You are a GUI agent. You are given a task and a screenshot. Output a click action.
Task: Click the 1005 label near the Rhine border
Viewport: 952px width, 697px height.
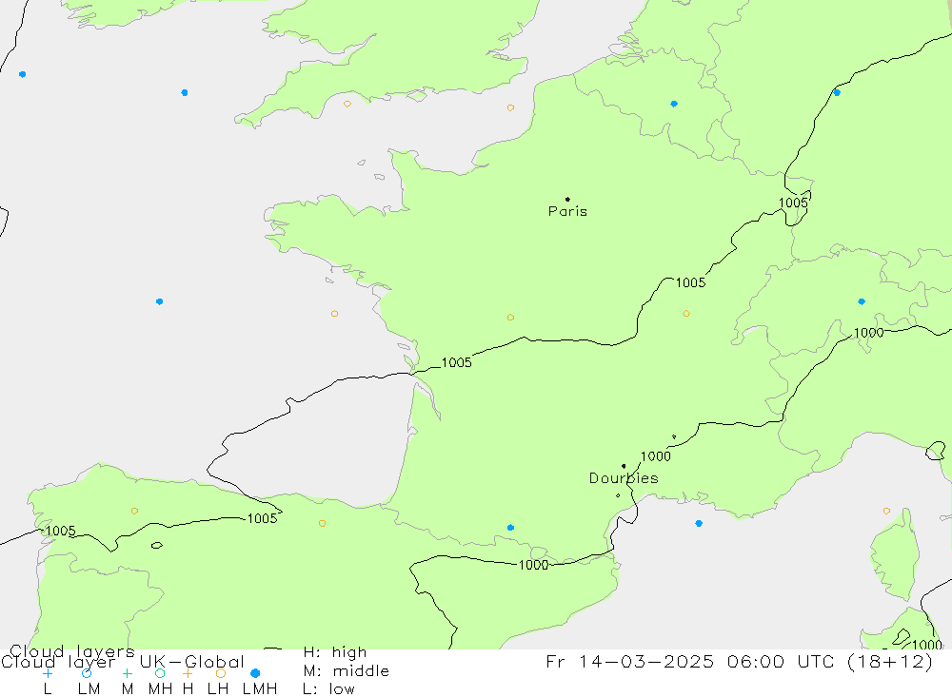[x=793, y=203]
